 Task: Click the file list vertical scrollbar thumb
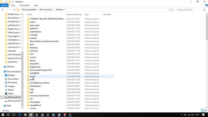tap(207, 28)
